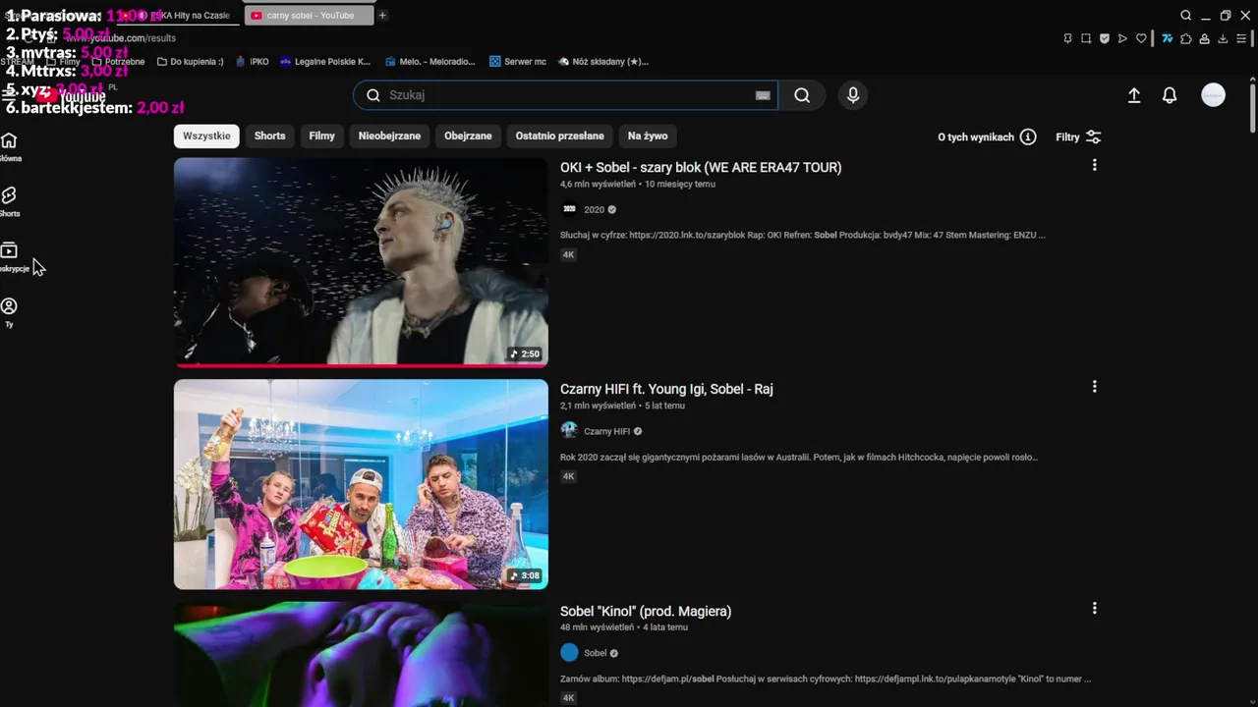
Task: Click the upload/create arrow icon
Action: pos(1133,95)
